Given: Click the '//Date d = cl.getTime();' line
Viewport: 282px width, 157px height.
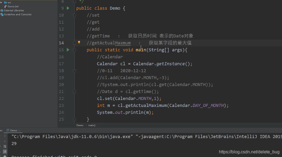Looking at the screenshot, I should coord(128,92).
